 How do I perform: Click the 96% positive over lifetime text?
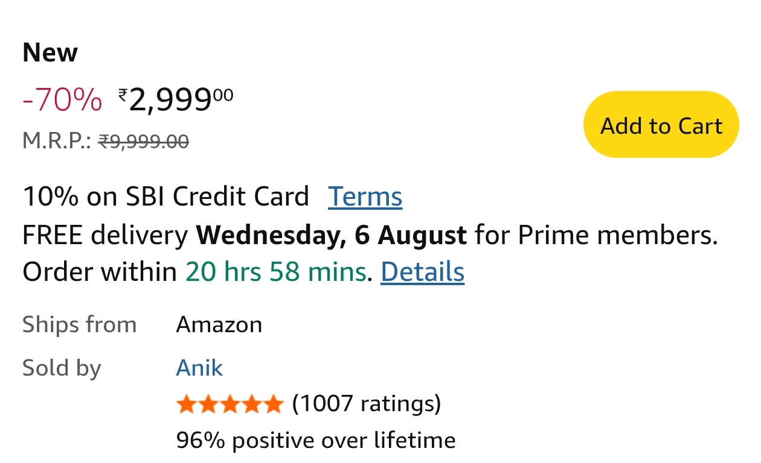click(x=315, y=439)
